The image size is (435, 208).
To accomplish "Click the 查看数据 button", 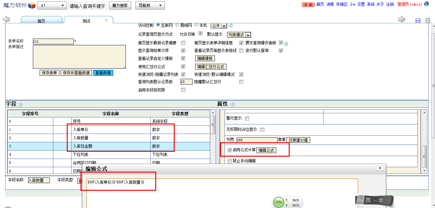I will coord(103,73).
